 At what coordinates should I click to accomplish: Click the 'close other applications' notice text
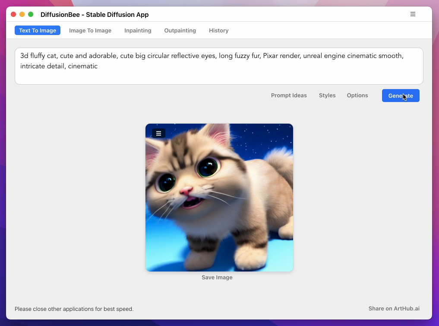pos(74,309)
